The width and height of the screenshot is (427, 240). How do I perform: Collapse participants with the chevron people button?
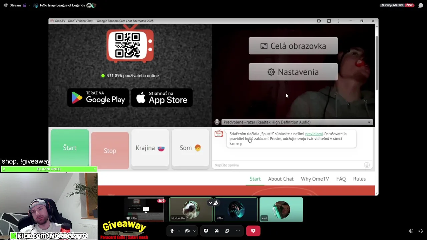[x=213, y=203]
